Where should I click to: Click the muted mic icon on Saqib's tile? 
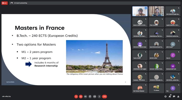click(179, 8)
